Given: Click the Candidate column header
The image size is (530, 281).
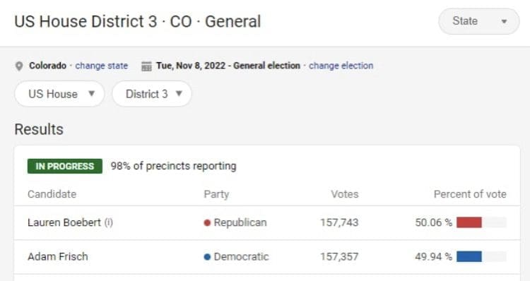Looking at the screenshot, I should pyautogui.click(x=52, y=194).
